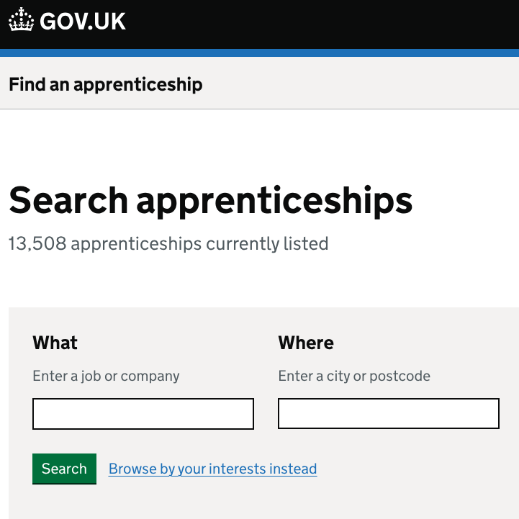519x519 pixels.
Task: Click the 'Enter a city or postcode' hint
Action: point(354,376)
